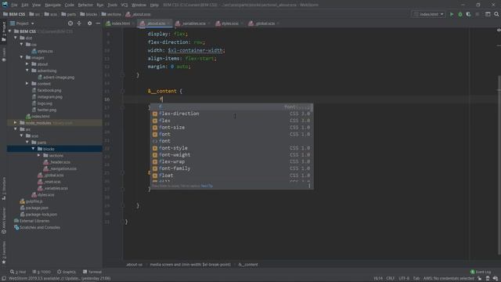Viewport: 501px width, 282px height.
Task: Open the AWS Explorer side tool window
Action: pos(4,221)
